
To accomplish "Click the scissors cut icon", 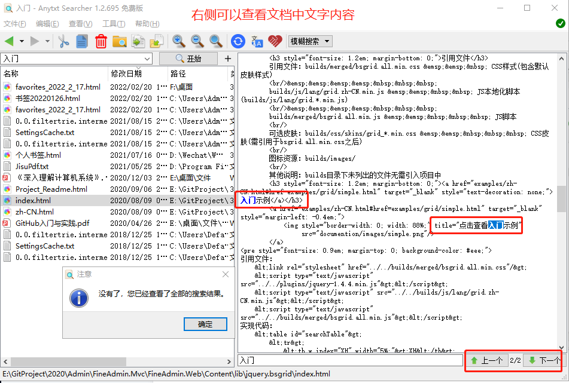I will [63, 41].
